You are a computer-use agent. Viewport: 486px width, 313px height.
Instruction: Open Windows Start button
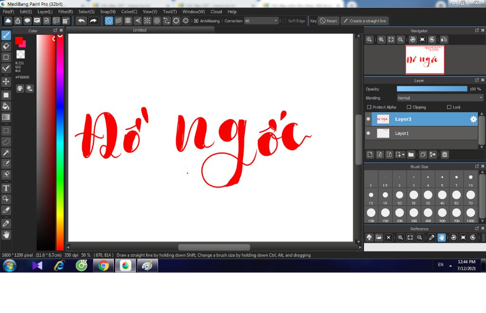[x=9, y=266]
